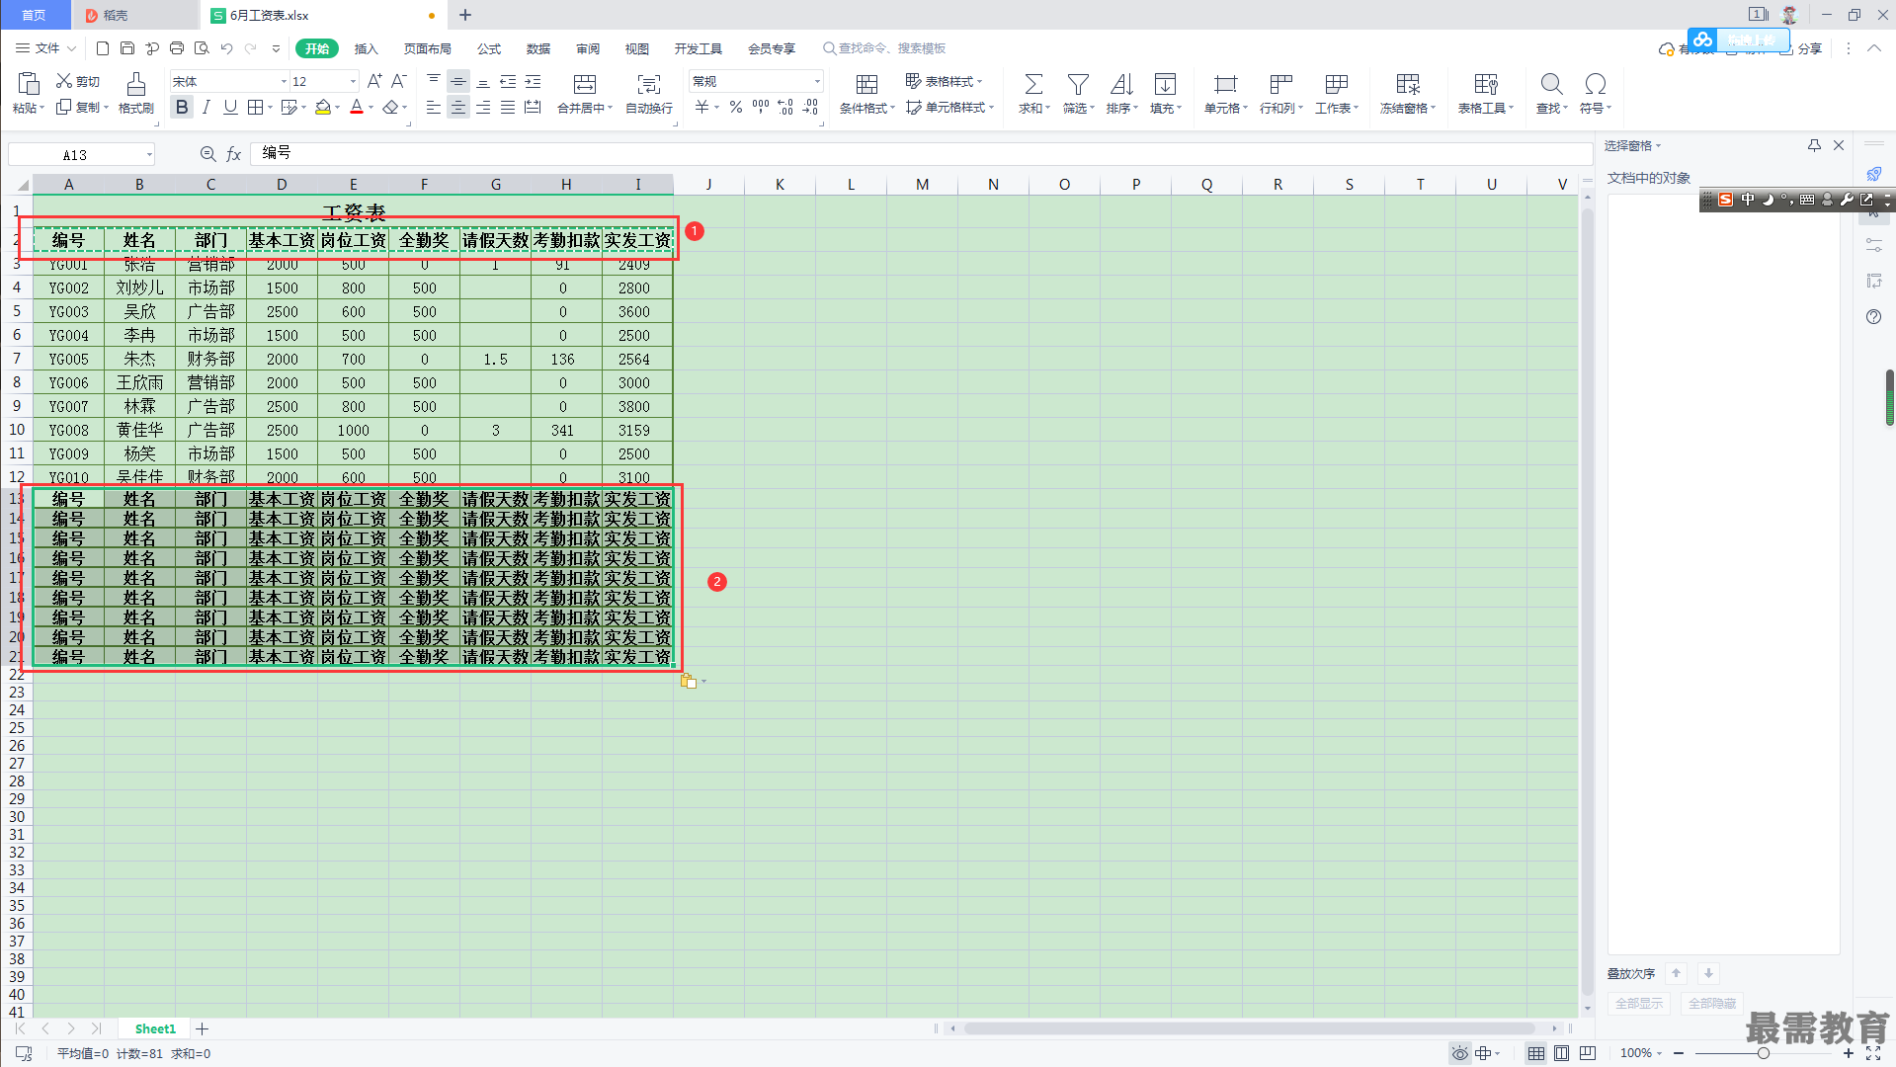The width and height of the screenshot is (1896, 1067).
Task: Open the number format dropdown (常规)
Action: [x=817, y=82]
